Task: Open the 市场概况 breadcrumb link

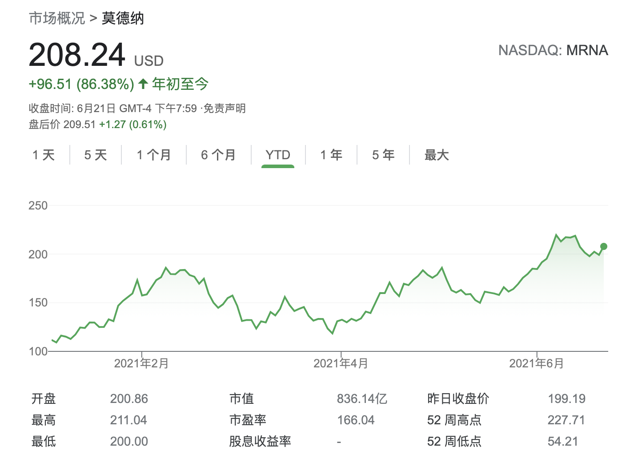Action: (x=57, y=18)
